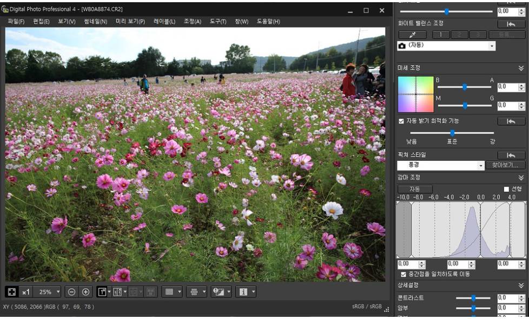This screenshot has width=529, height=319.
Task: Click the 콘트라스트 slider
Action: coord(473,298)
